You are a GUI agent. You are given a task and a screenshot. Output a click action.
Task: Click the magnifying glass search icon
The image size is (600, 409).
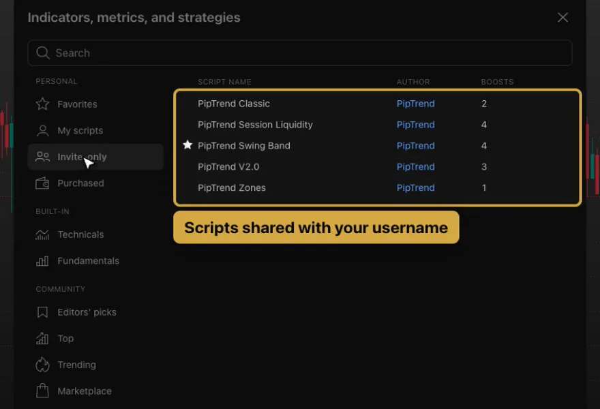43,52
